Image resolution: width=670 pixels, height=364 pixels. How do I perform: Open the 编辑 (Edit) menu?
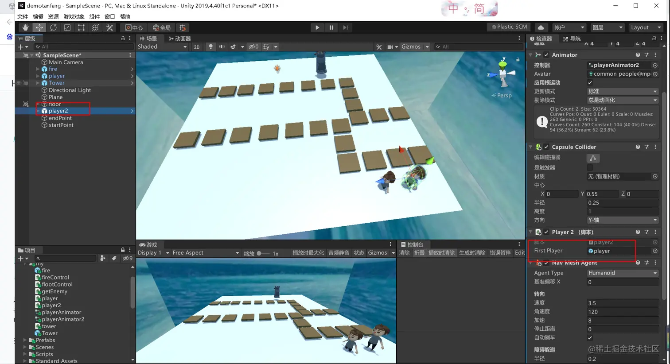click(x=38, y=17)
